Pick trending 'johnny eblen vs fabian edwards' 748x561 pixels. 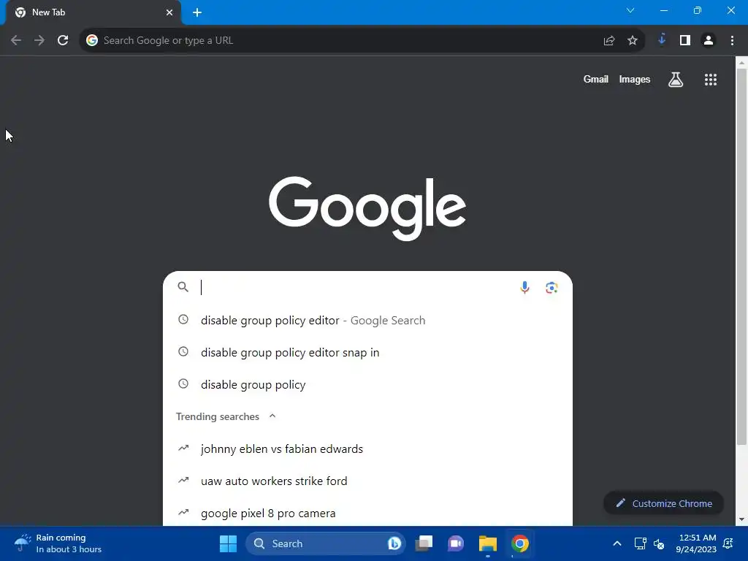(x=367, y=449)
